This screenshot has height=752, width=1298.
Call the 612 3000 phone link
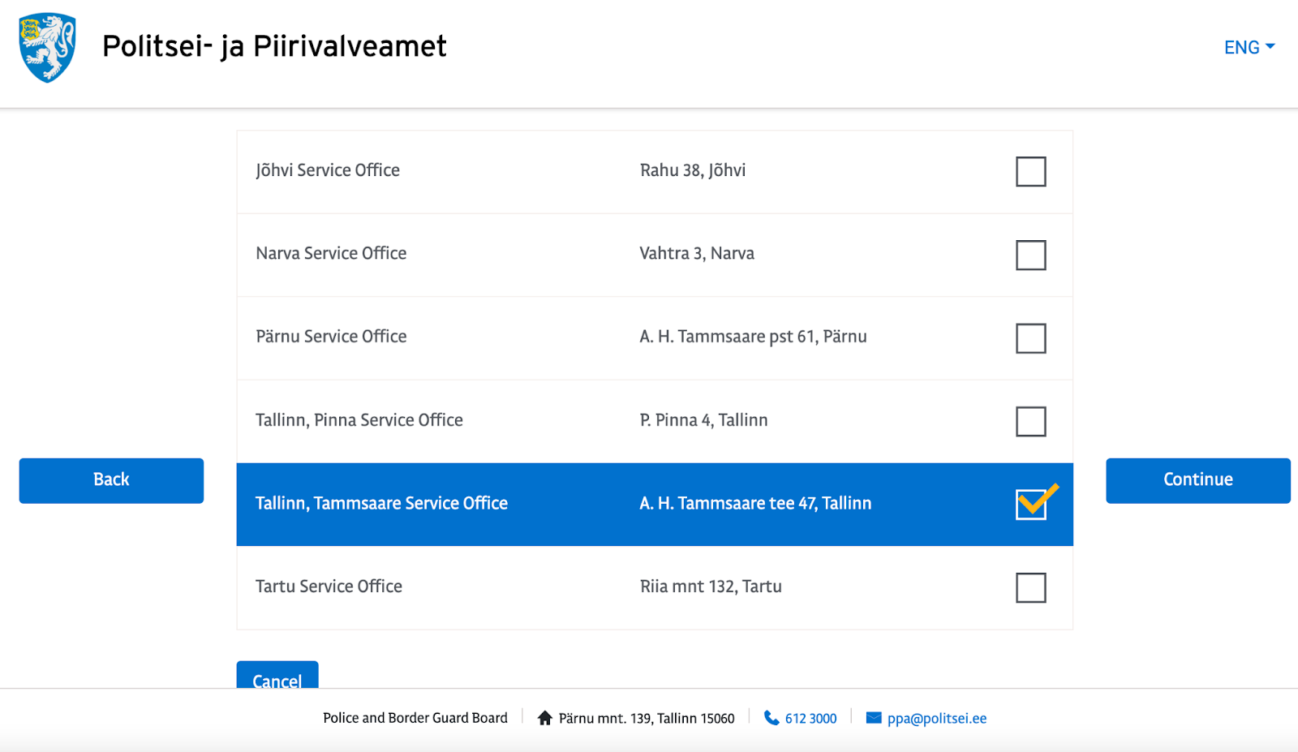coord(810,719)
